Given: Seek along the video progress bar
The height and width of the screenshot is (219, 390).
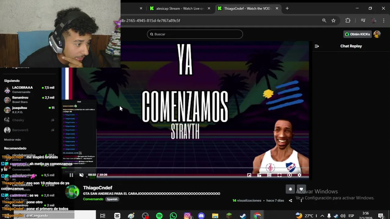Looking at the screenshot, I should pyautogui.click(x=185, y=168).
